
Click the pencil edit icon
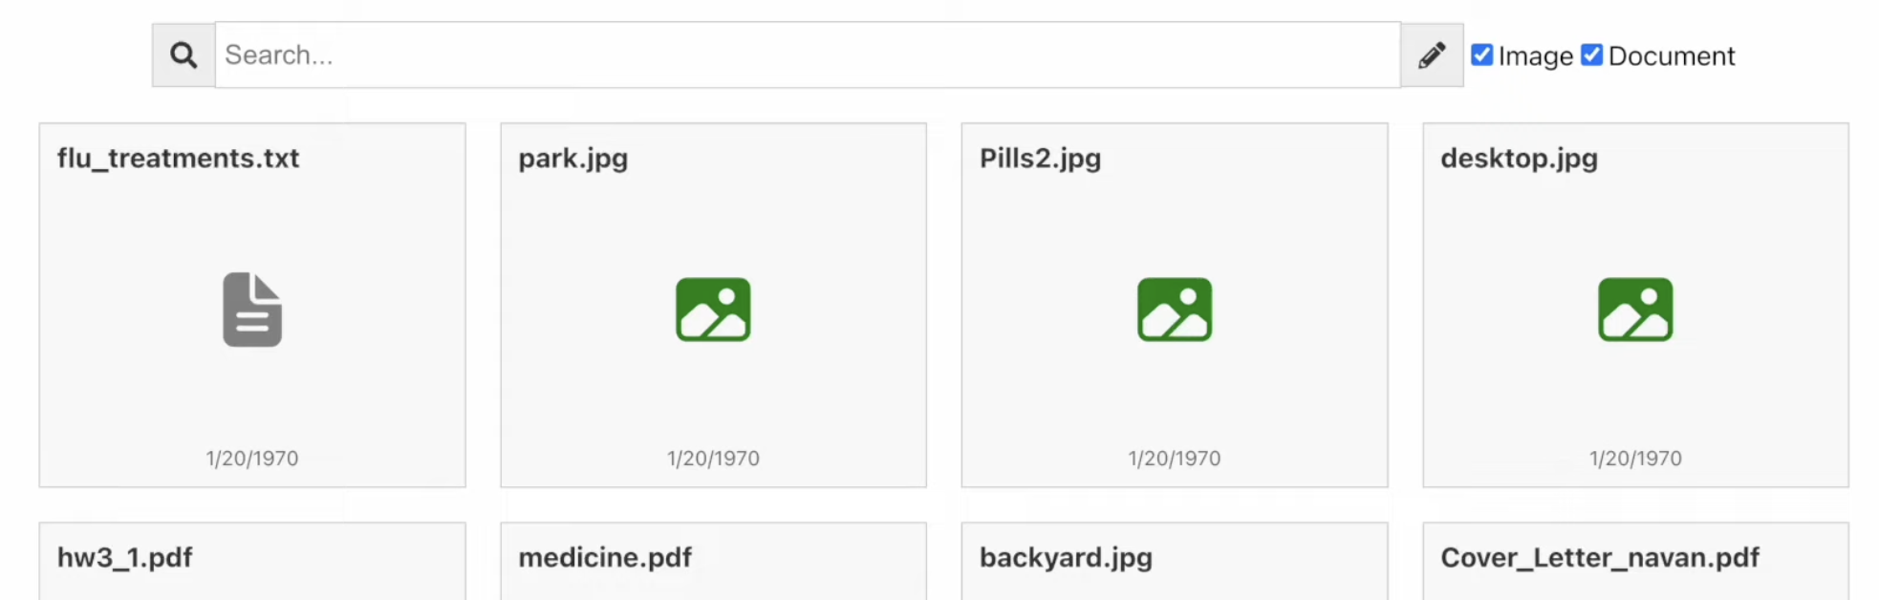[x=1431, y=55]
